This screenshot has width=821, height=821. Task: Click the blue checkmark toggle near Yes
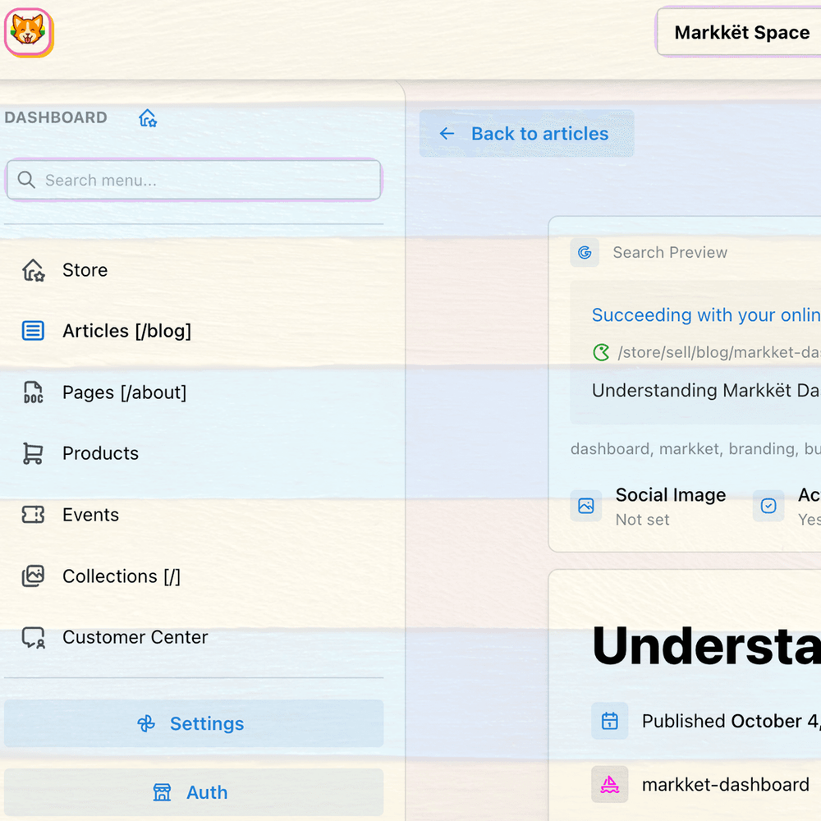(768, 507)
